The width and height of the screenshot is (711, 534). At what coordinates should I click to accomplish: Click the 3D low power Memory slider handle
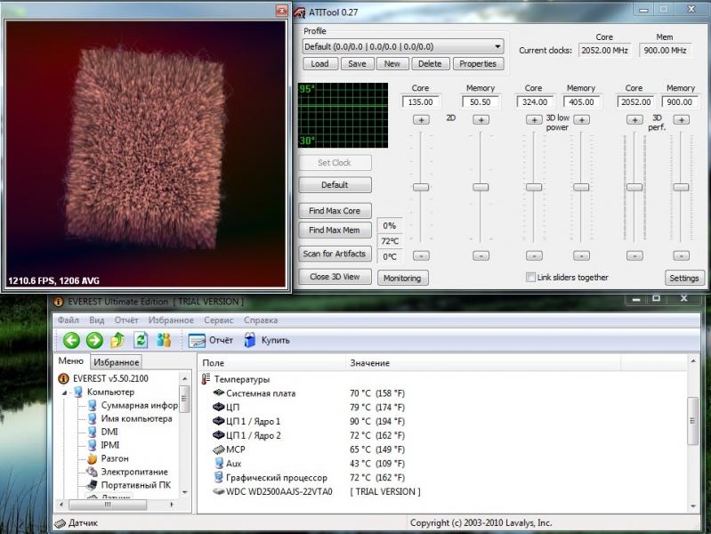click(581, 187)
